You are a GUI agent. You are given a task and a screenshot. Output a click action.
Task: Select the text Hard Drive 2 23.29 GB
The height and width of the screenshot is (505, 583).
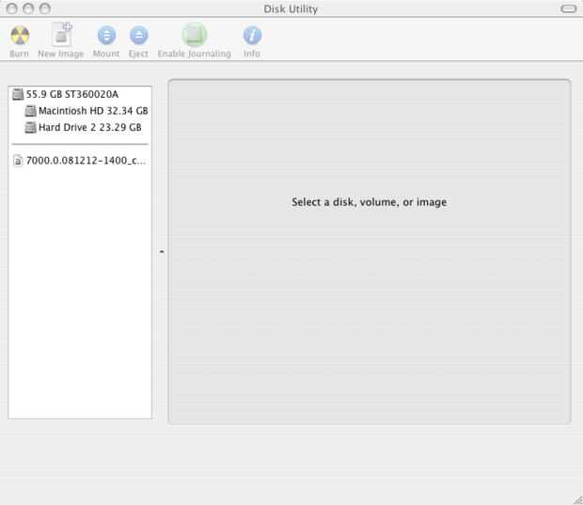(90, 128)
